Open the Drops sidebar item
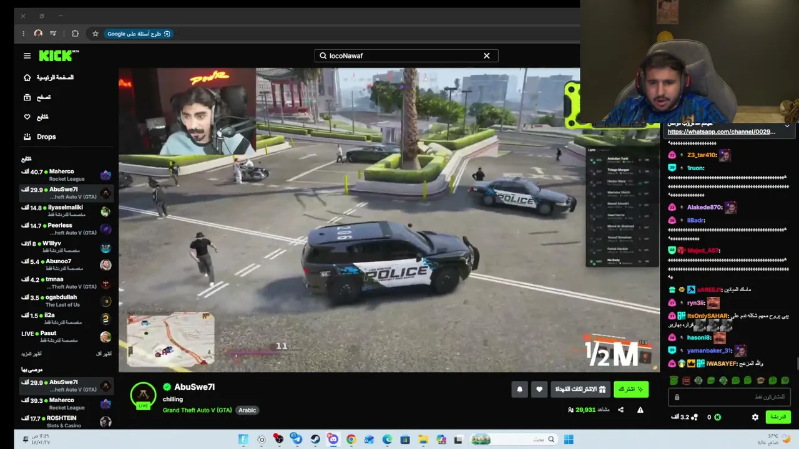 click(x=39, y=137)
